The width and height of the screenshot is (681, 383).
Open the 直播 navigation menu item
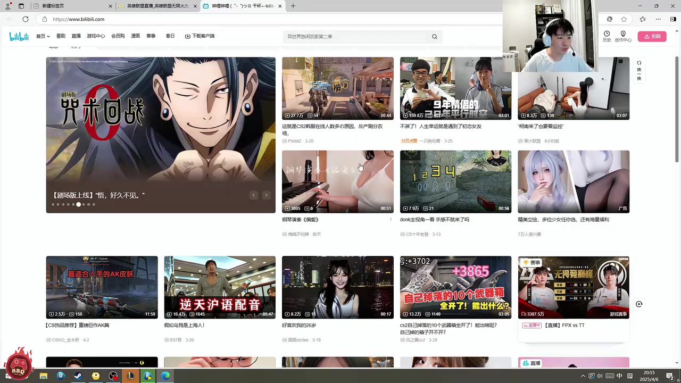coord(76,36)
